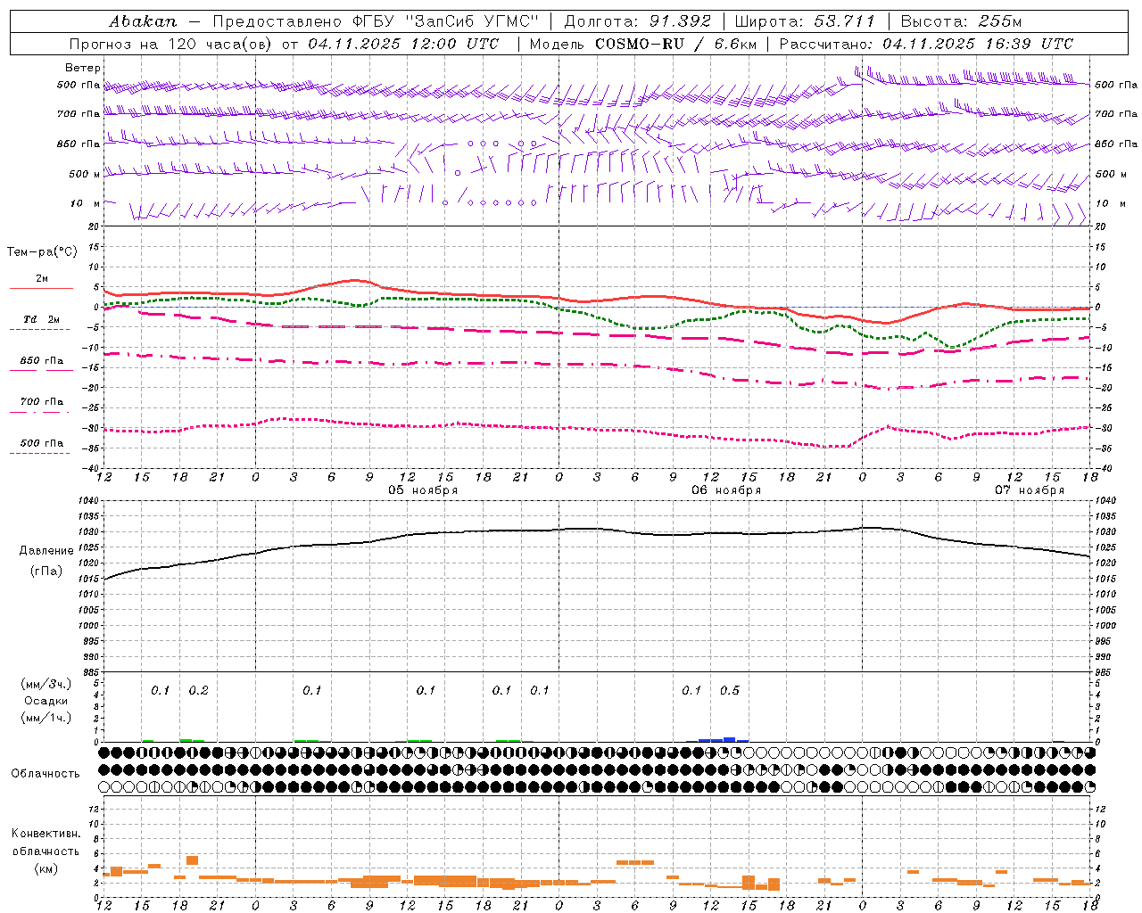Click the 'Тем-ра(°C)' temperature axis label
Screen dimensions: 1142x913
coord(42,252)
